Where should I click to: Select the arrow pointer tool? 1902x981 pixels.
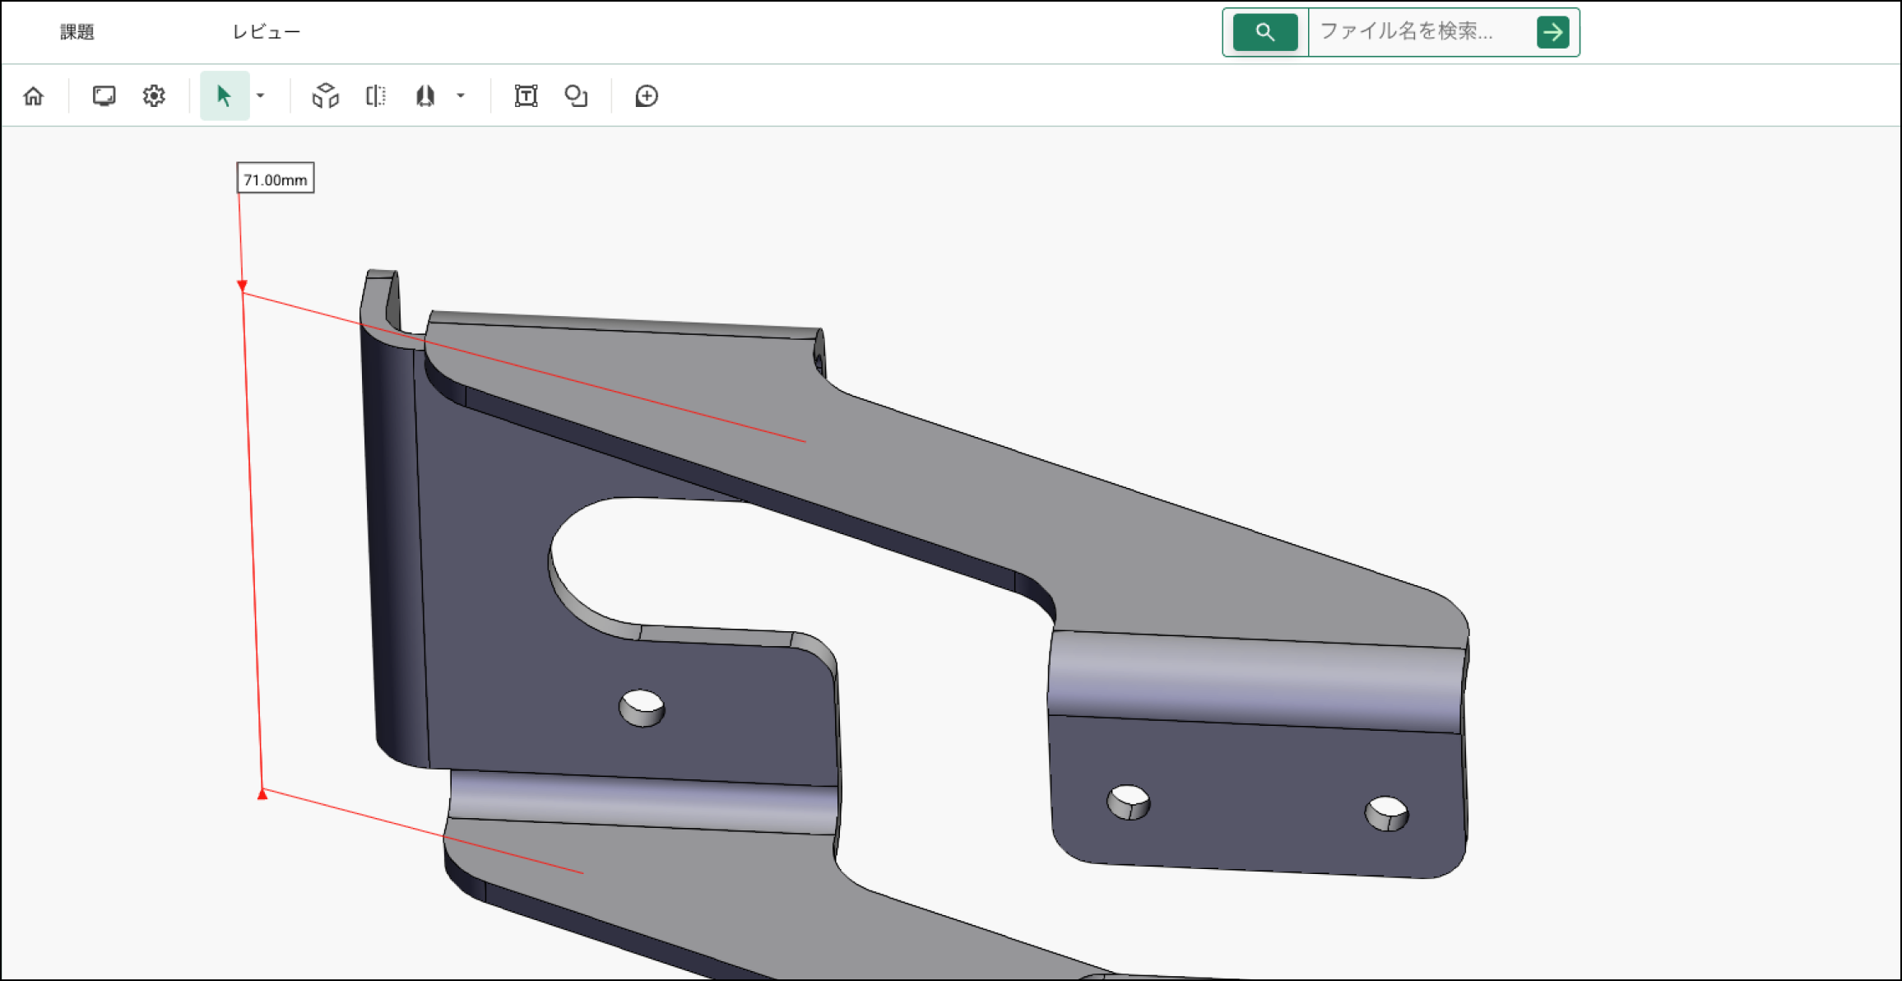224,96
